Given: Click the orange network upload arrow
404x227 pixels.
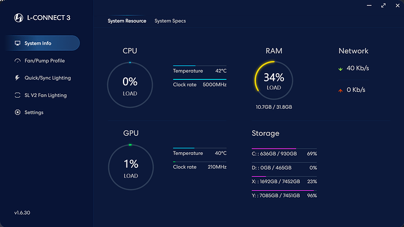Looking at the screenshot, I should coord(340,90).
